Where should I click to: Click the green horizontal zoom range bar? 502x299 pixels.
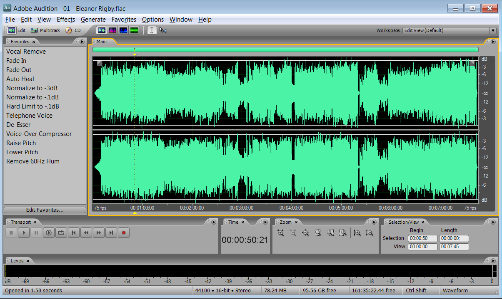[x=285, y=49]
